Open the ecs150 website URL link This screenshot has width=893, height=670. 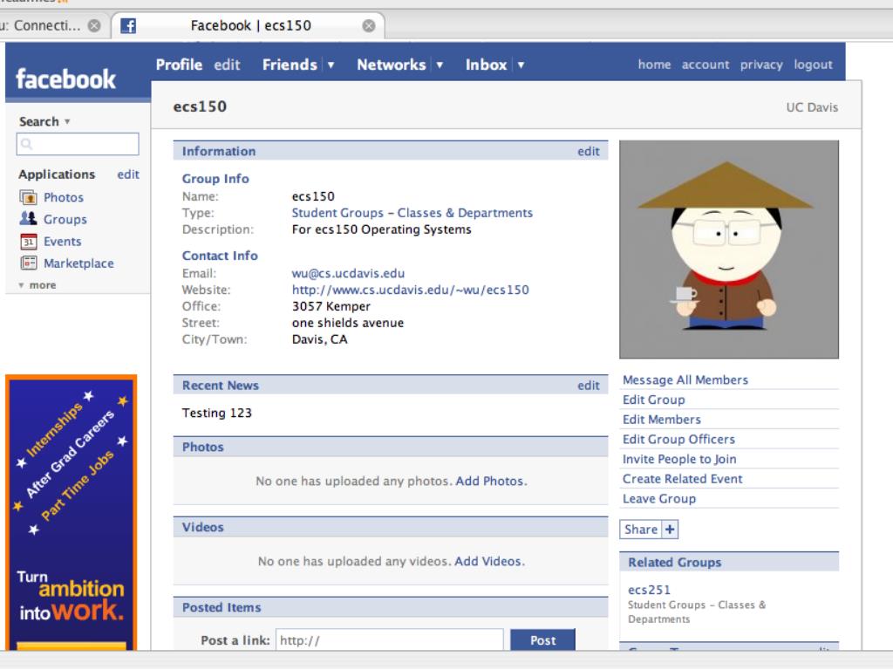(x=411, y=290)
